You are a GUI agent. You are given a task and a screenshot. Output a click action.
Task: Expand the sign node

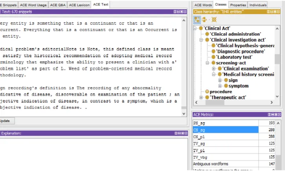tap(220, 80)
